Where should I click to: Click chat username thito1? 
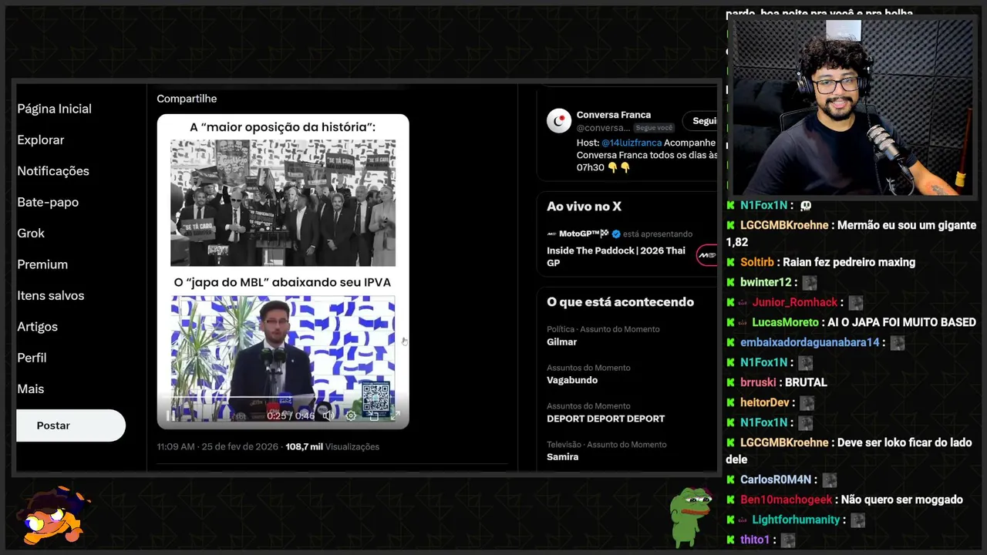pyautogui.click(x=755, y=540)
